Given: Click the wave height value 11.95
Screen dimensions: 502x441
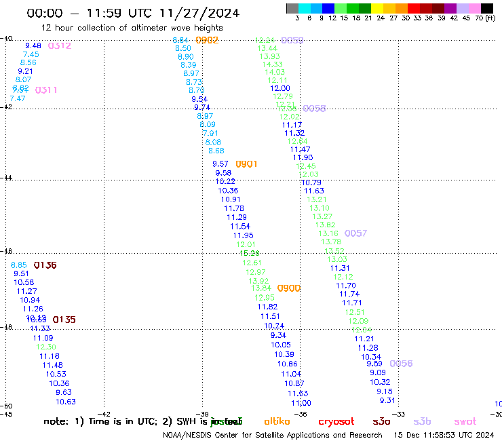Looking at the screenshot, I should click(x=243, y=235).
